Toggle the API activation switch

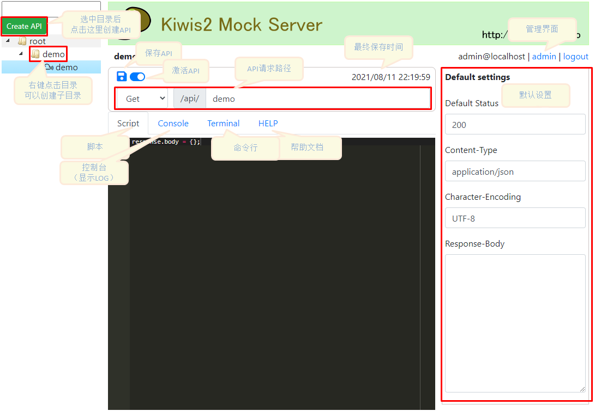[x=137, y=77]
